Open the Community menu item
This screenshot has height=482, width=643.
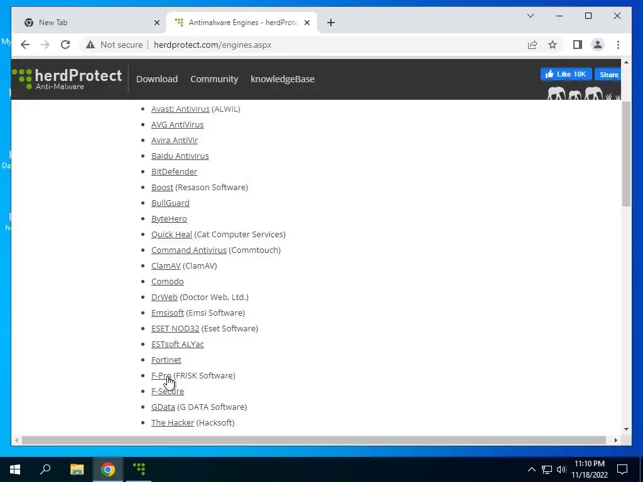click(x=214, y=79)
